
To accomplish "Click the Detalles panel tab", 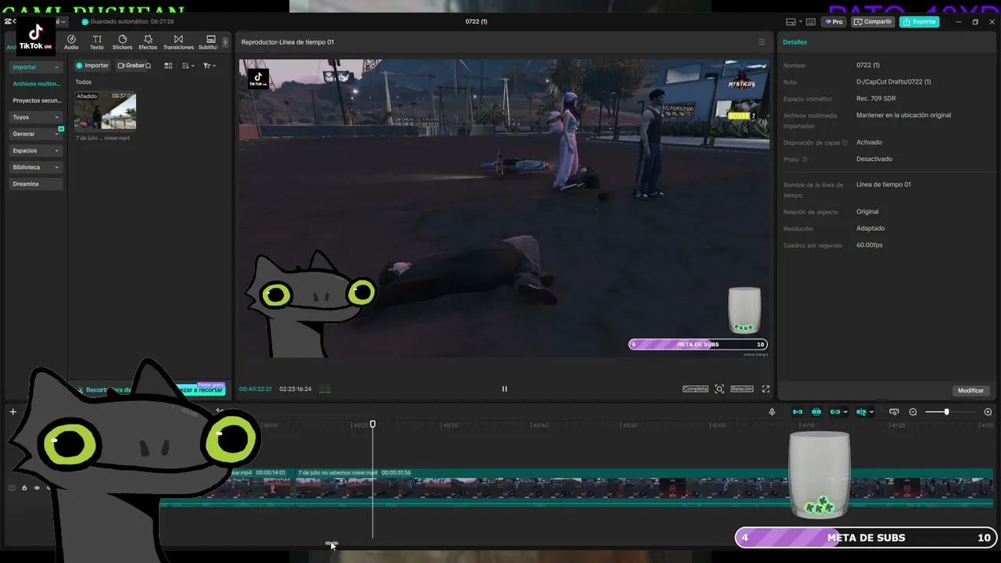I will click(x=795, y=42).
